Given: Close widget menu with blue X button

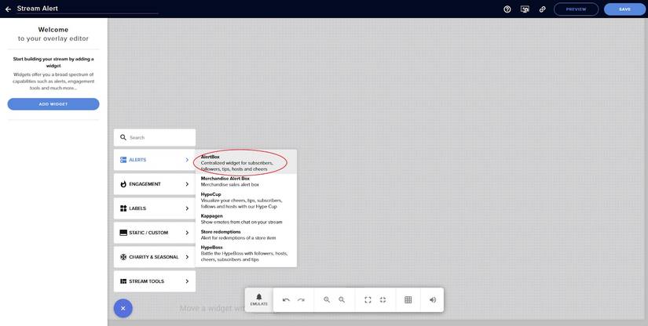Looking at the screenshot, I should pyautogui.click(x=123, y=308).
